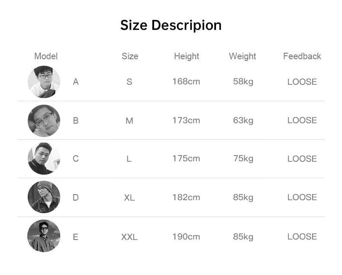Click the Model B avatar photo
The width and height of the screenshot is (342, 275).
click(x=44, y=121)
